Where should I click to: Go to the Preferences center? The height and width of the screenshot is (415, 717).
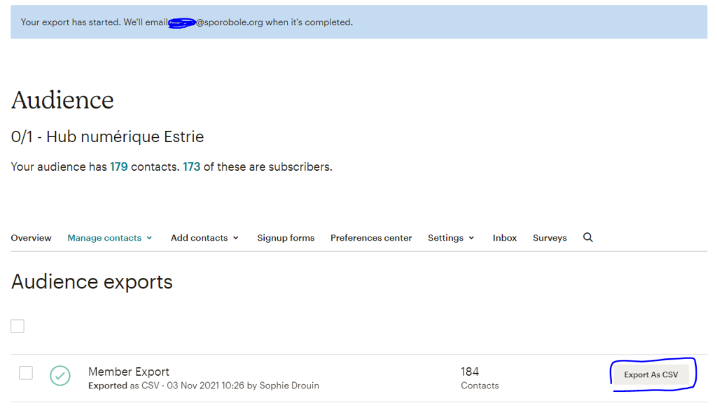371,237
